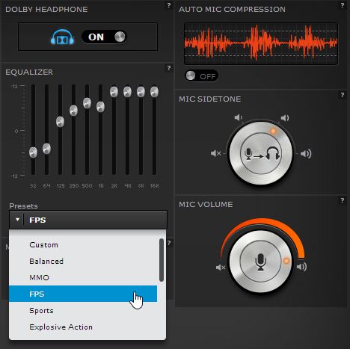
Task: Click the Presets combo box showing FPS
Action: click(88, 220)
